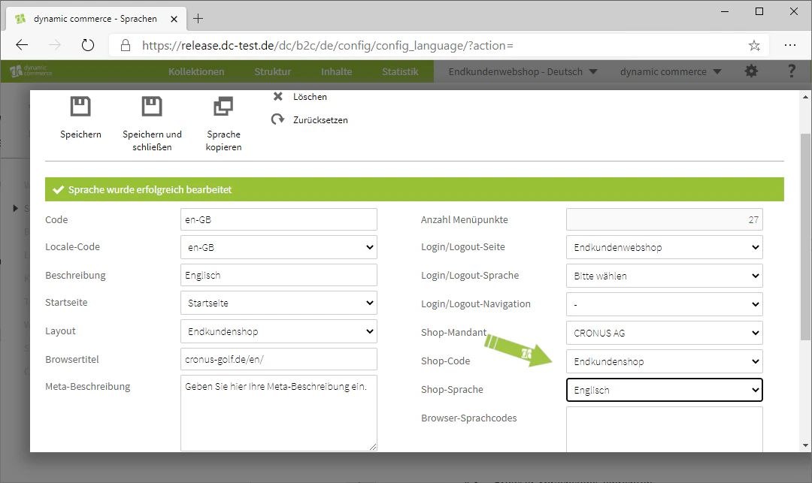Click scrollbar up arrow

(804, 97)
